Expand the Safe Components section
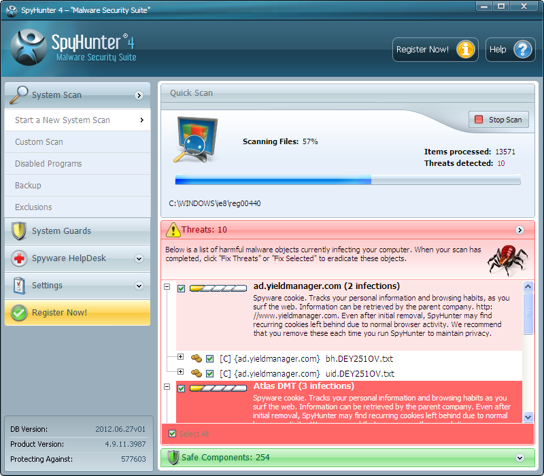Viewport: 544px width, 476px height. (x=520, y=458)
